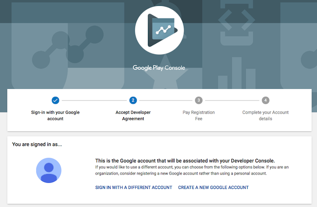Viewport: 317px width, 207px height.
Task: Click Sign in with a different account
Action: tap(134, 188)
